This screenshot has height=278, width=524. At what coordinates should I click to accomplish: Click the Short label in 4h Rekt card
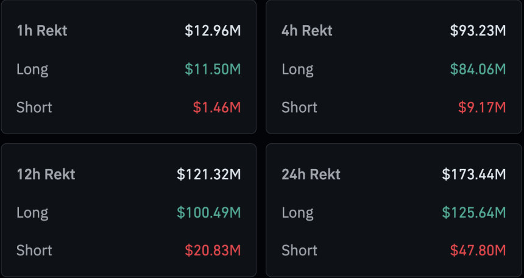pos(299,108)
